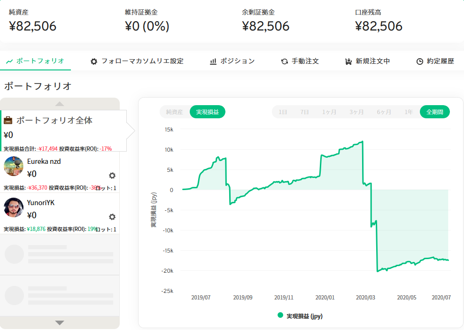Set chart range to 1ヶ月
This screenshot has height=330, width=464.
tap(329, 112)
